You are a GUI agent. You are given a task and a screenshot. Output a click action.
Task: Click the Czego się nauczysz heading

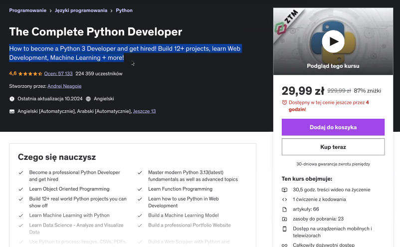pos(57,157)
